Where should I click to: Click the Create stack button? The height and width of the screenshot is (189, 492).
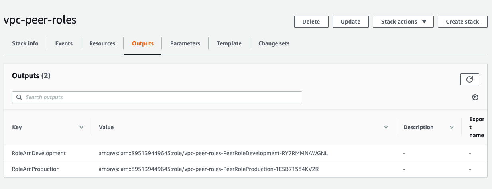point(462,22)
